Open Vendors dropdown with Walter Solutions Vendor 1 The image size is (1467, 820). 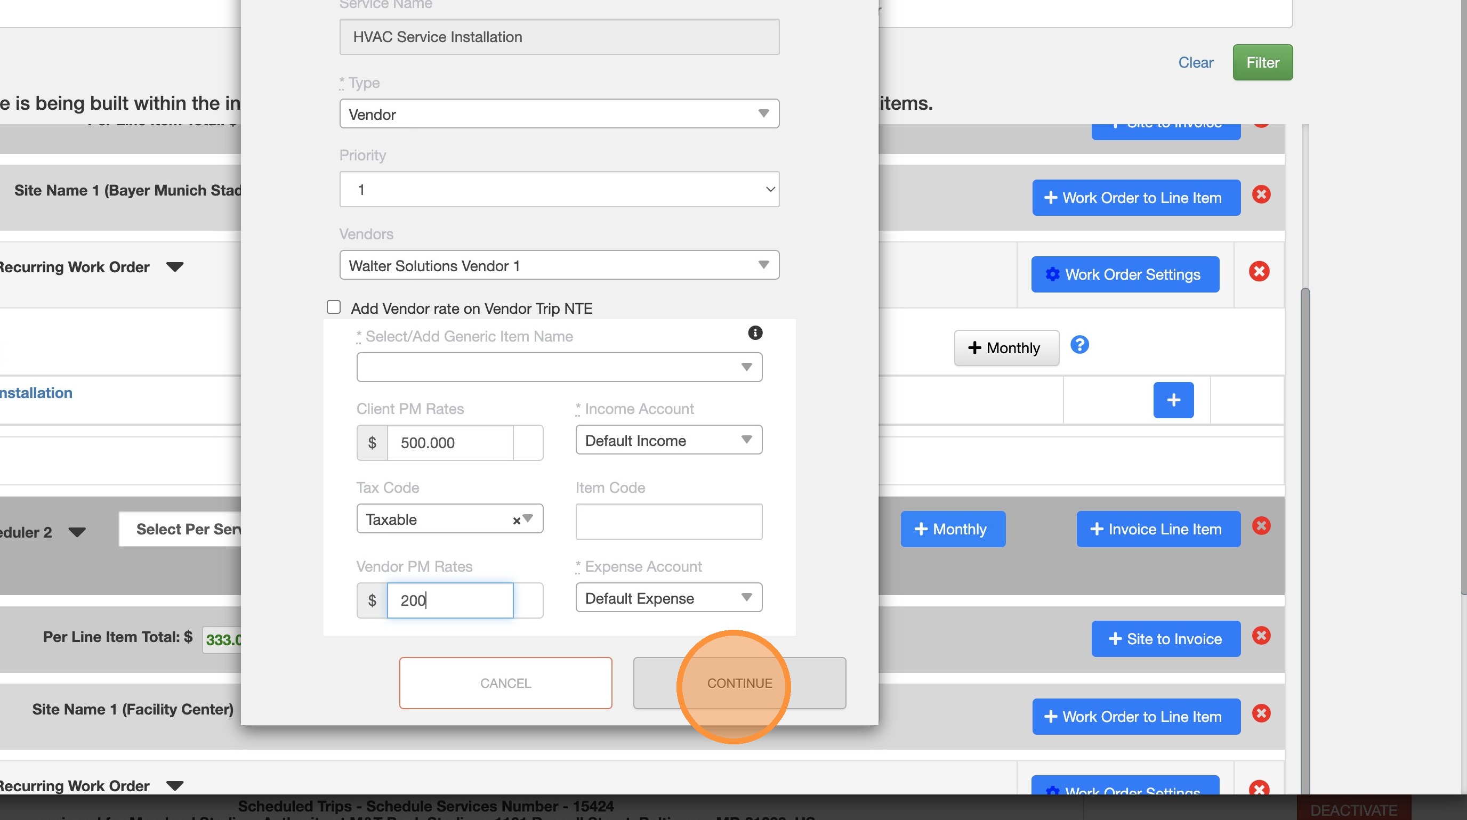[x=559, y=265]
